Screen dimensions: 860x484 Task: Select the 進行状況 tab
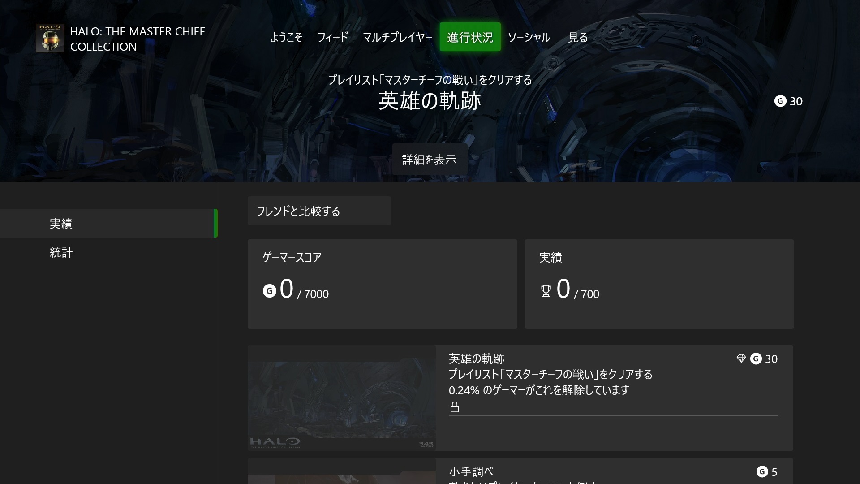470,37
